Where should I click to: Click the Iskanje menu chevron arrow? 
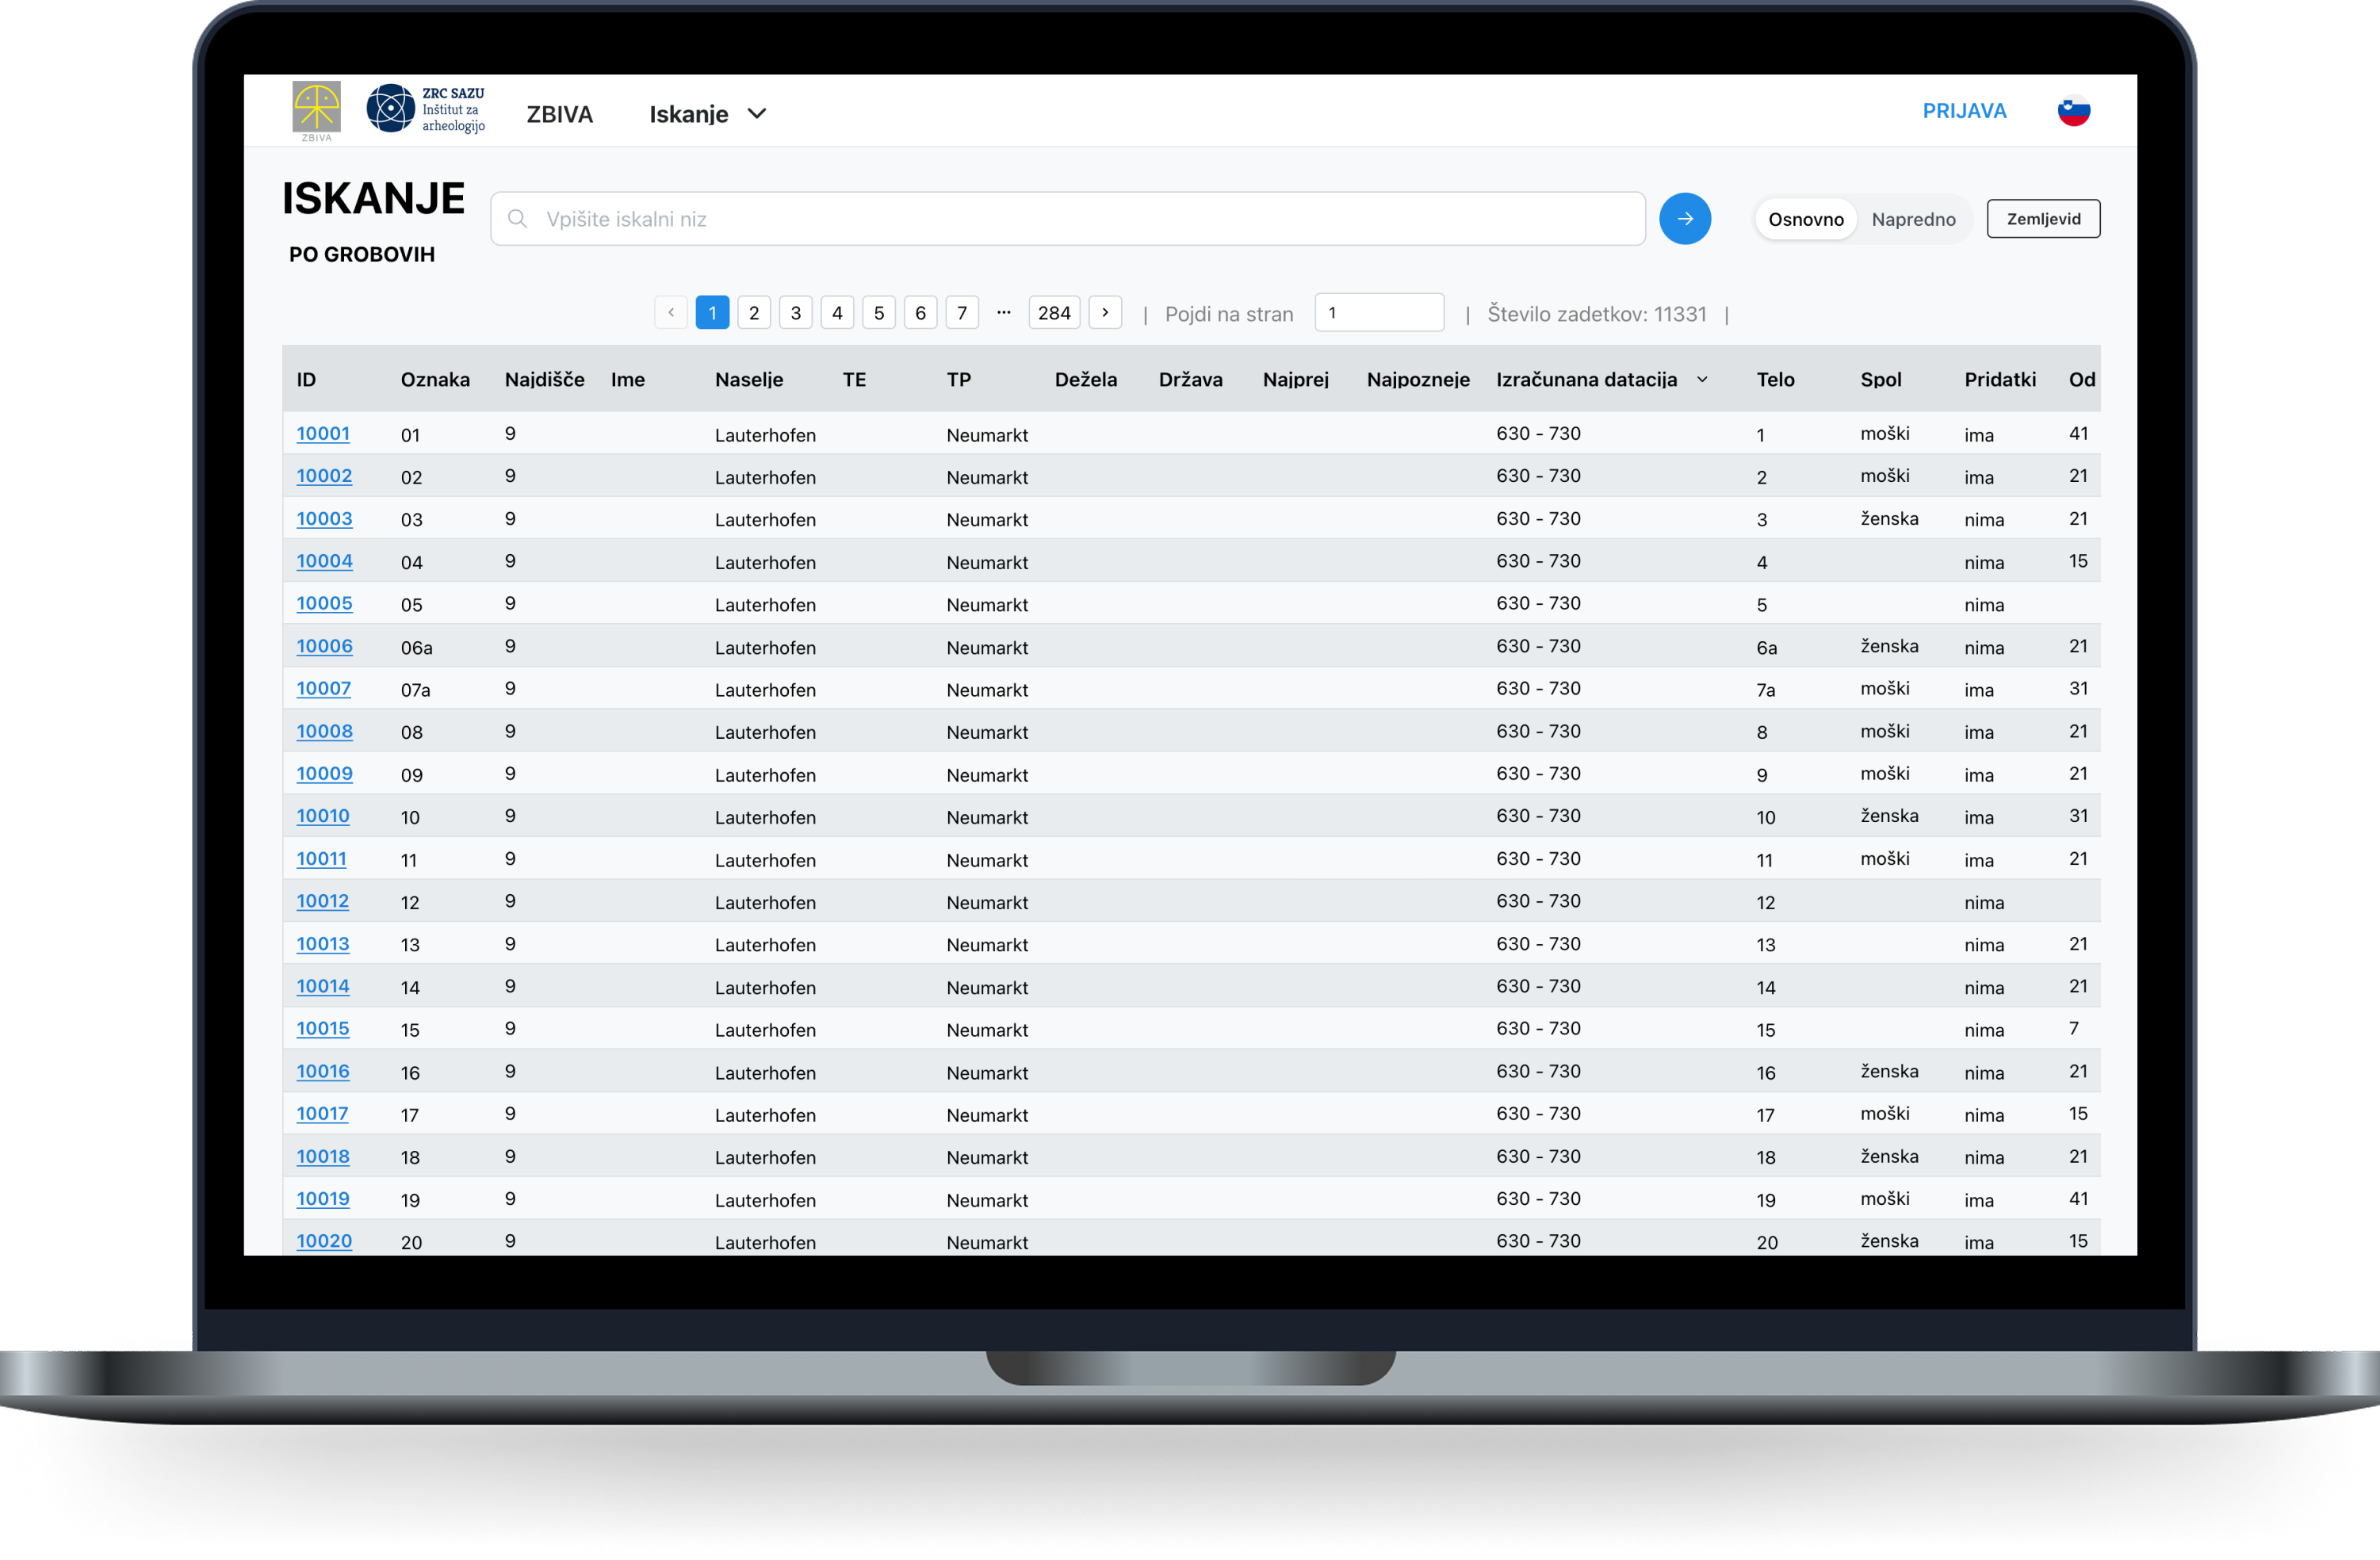[757, 114]
